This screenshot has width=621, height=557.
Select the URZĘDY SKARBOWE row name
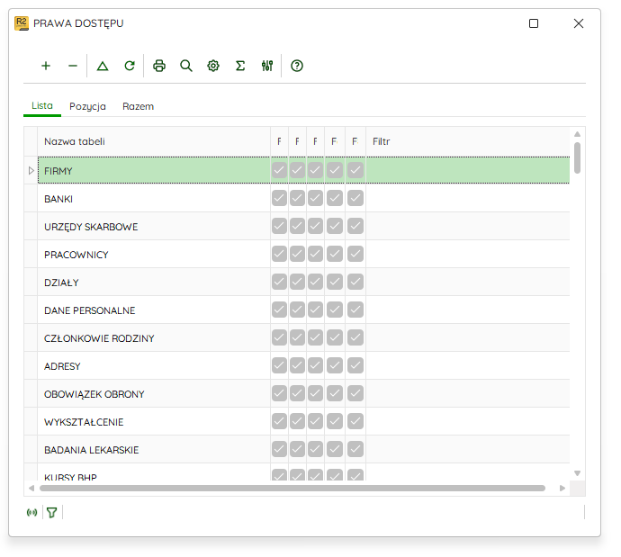click(x=91, y=227)
